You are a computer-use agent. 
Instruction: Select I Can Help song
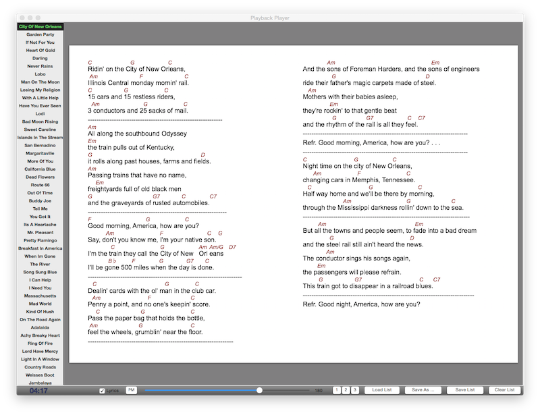(x=40, y=280)
